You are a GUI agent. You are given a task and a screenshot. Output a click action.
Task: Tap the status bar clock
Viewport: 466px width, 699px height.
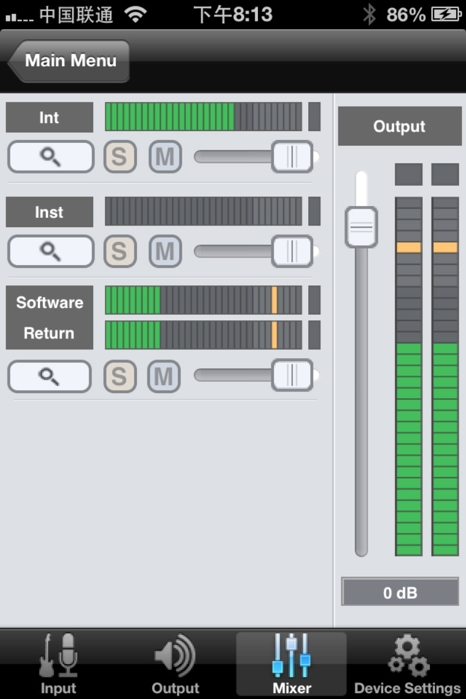233,15
